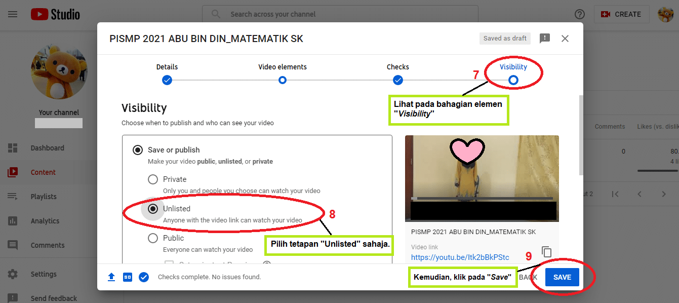This screenshot has height=303, width=679.
Task: Open the Checks step
Action: 398,80
